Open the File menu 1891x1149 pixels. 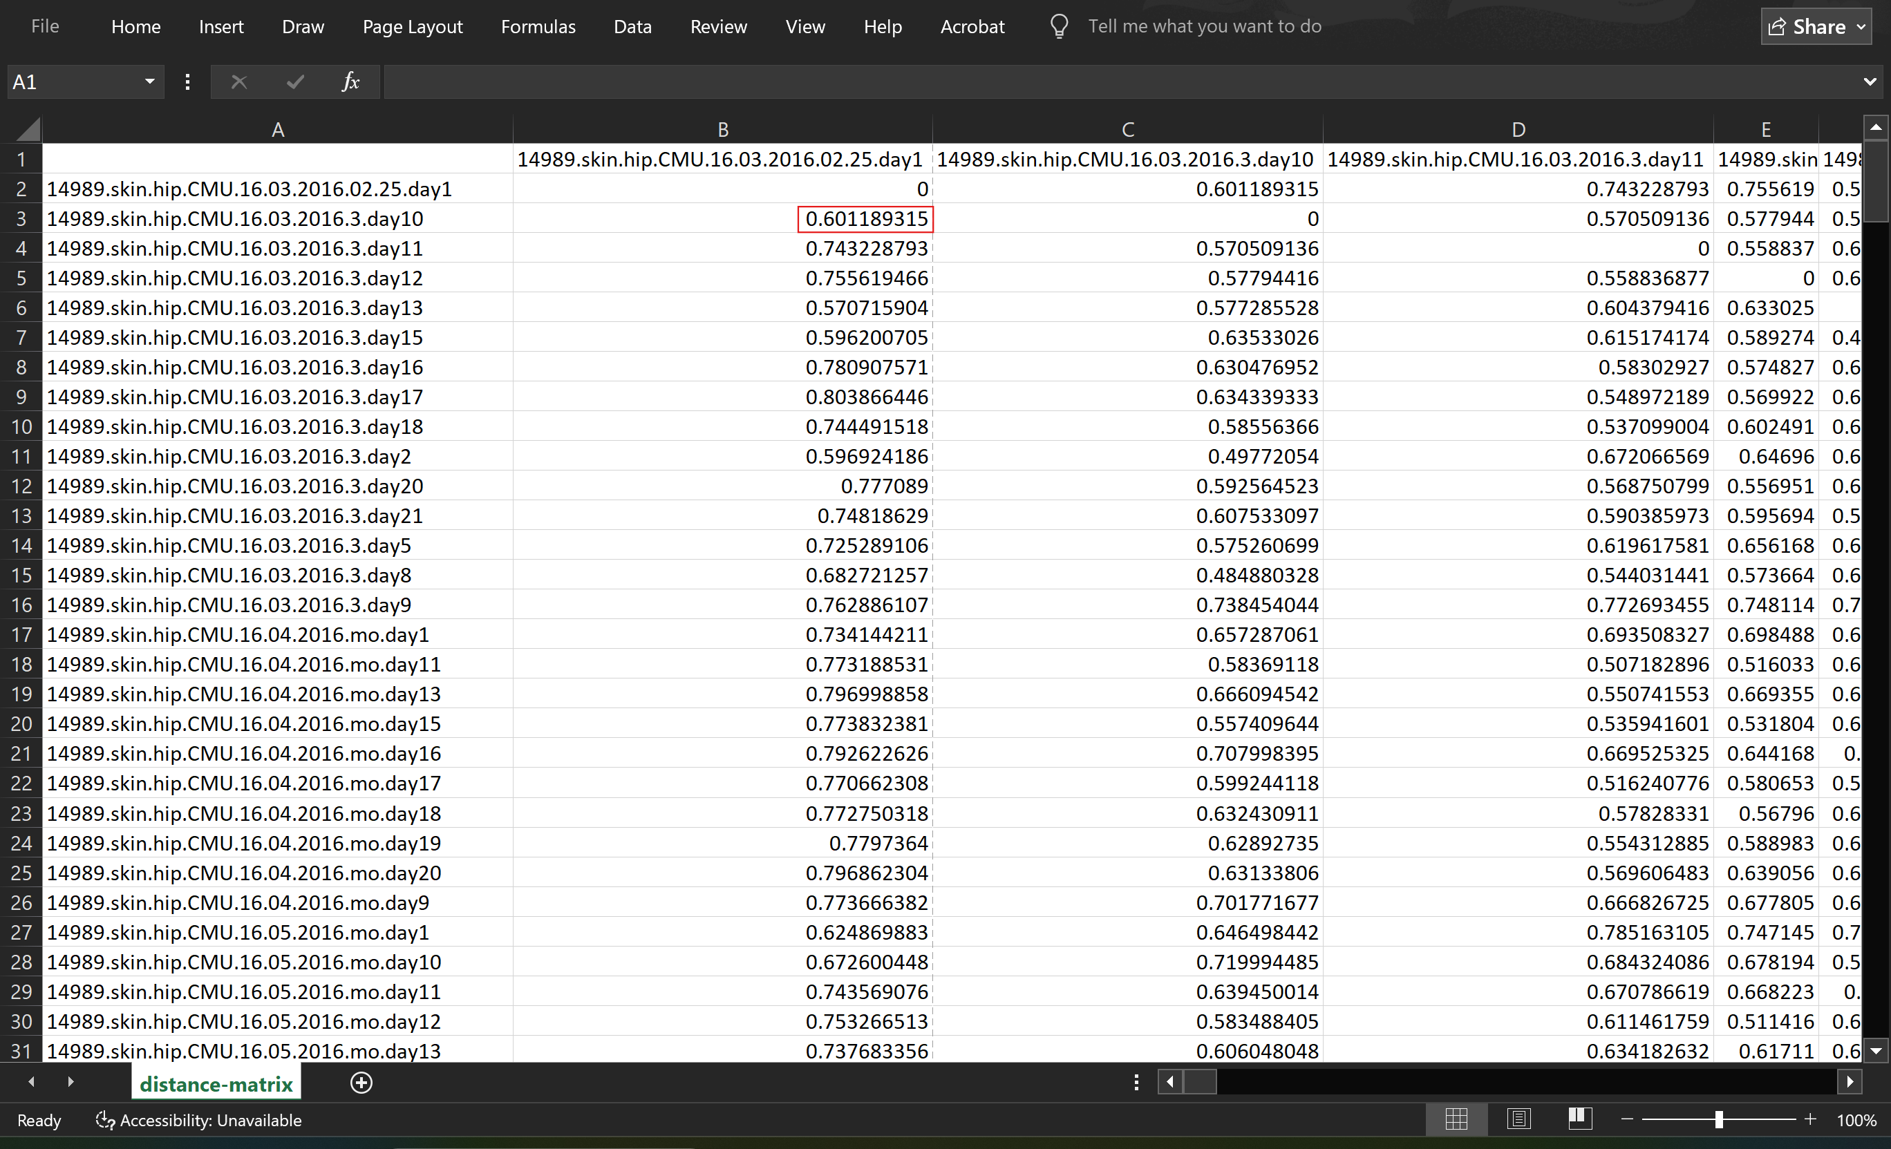44,26
